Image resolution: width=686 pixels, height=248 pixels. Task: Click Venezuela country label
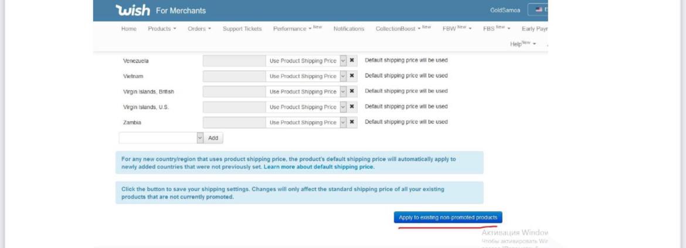pyautogui.click(x=135, y=61)
